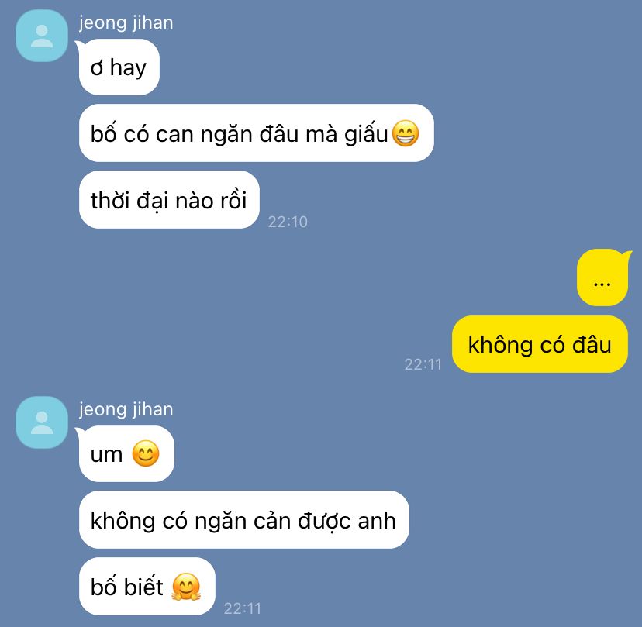Open jeong jihan's top profile avatar

(42, 36)
